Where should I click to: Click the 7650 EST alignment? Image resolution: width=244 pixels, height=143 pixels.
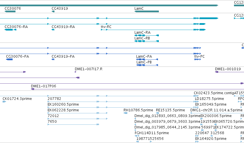(x=73, y=124)
